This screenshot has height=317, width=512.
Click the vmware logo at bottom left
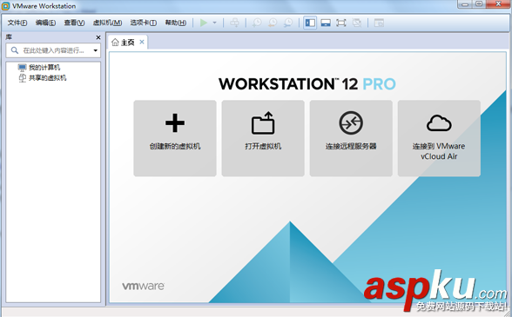click(144, 286)
